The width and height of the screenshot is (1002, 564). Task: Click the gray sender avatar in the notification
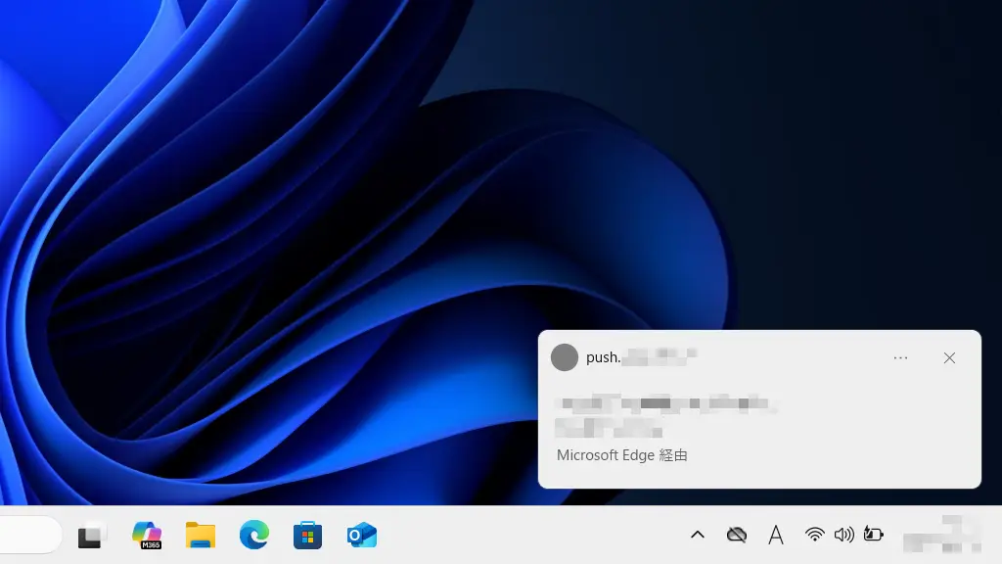pos(565,357)
